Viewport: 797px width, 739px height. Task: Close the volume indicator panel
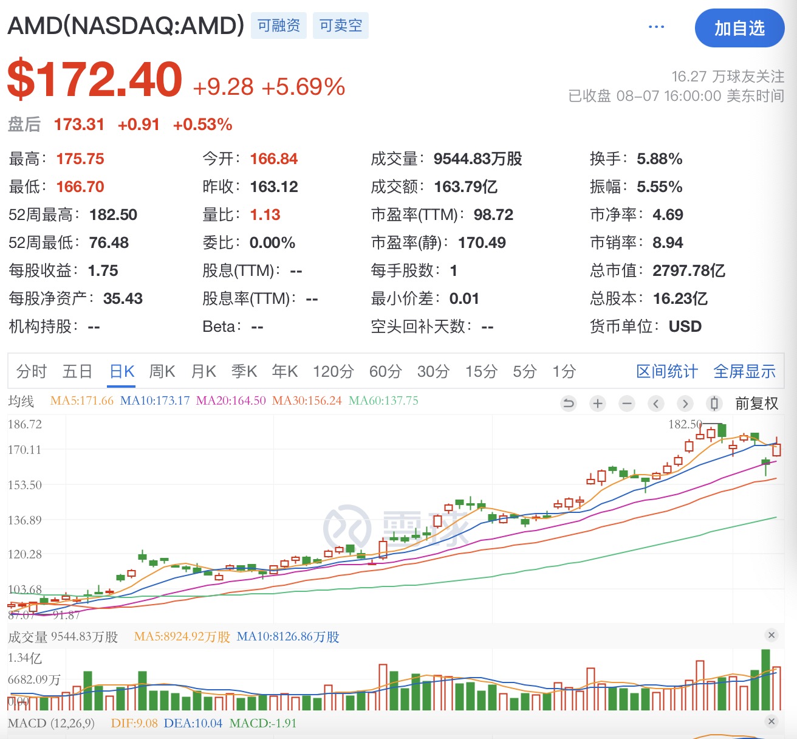pyautogui.click(x=771, y=635)
